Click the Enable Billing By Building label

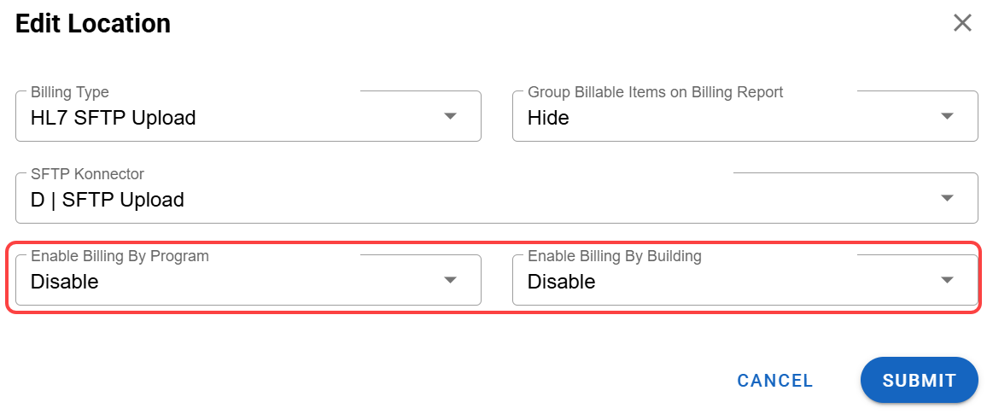(x=615, y=255)
